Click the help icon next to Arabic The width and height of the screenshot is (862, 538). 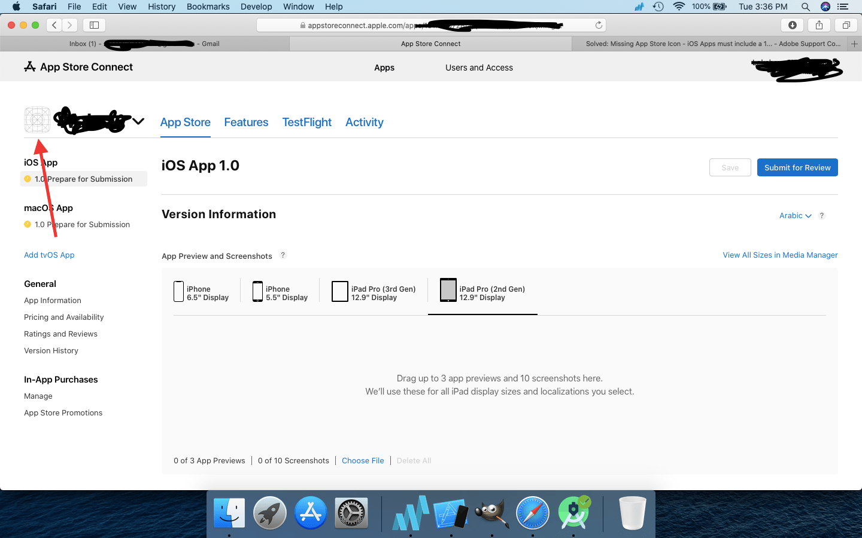822,216
